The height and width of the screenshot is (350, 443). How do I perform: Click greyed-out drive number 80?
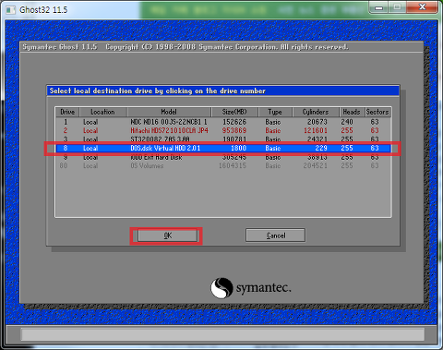tap(64, 165)
